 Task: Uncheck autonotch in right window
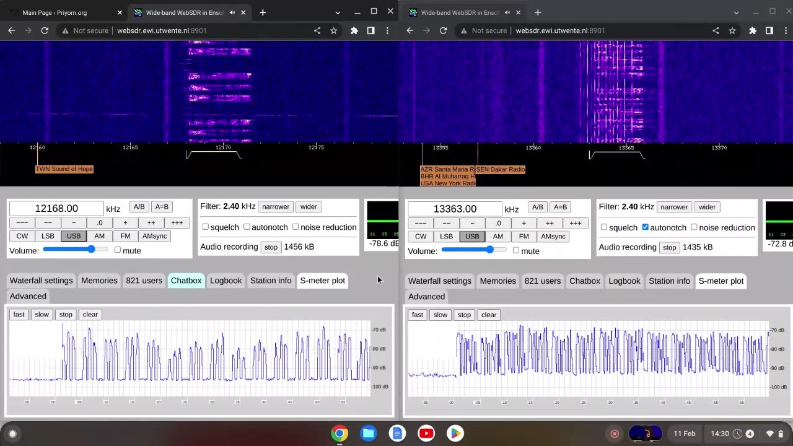(x=645, y=227)
